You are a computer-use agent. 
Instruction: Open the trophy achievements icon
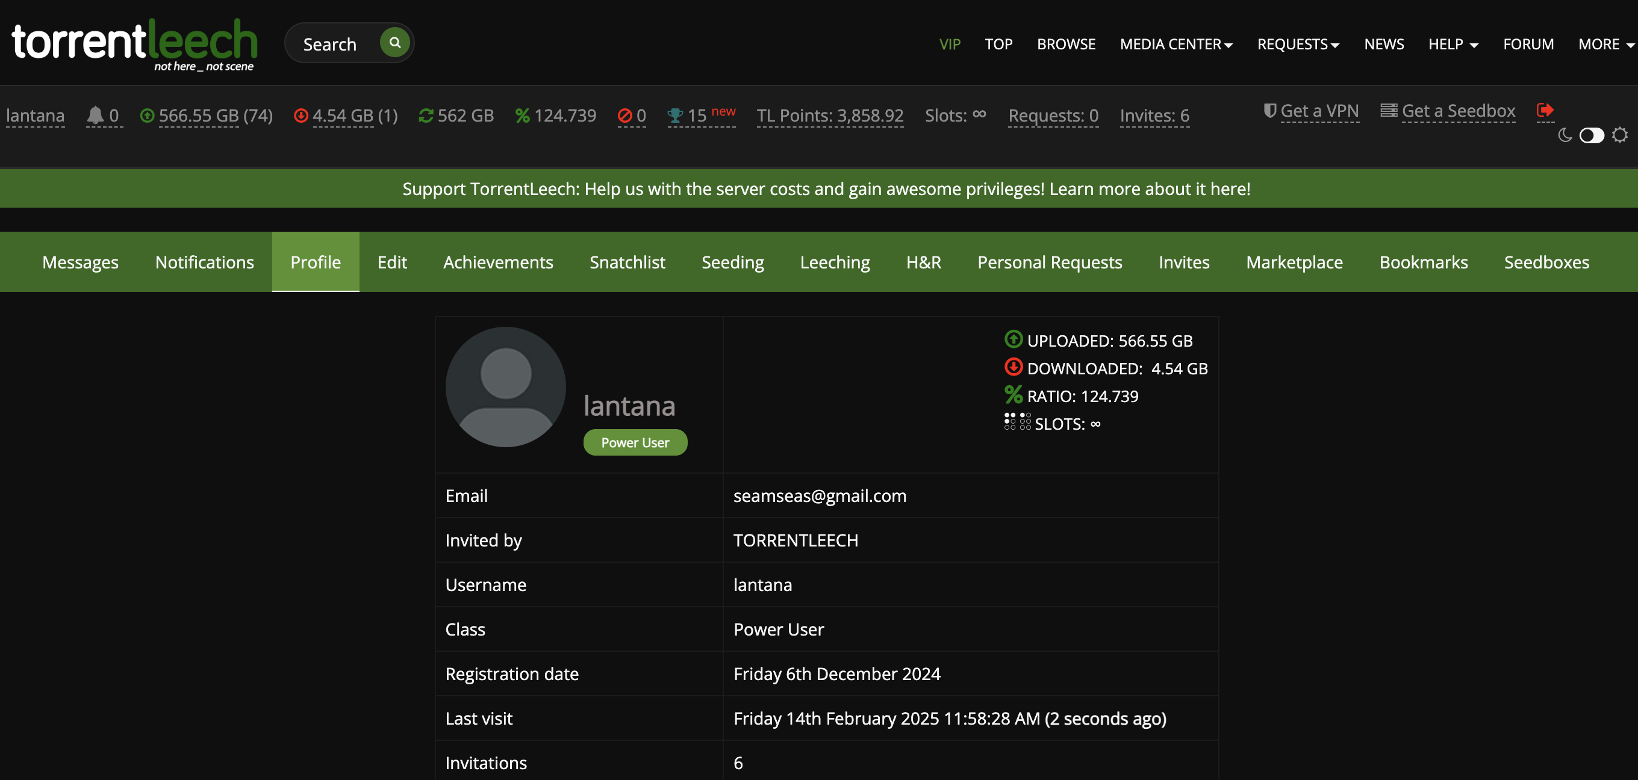[x=675, y=116]
